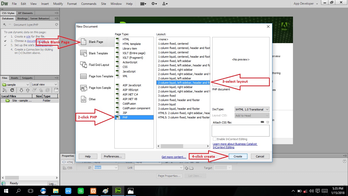Open the gear settings menu in menu bar
This screenshot has height=196, width=348.
click(x=154, y=4)
